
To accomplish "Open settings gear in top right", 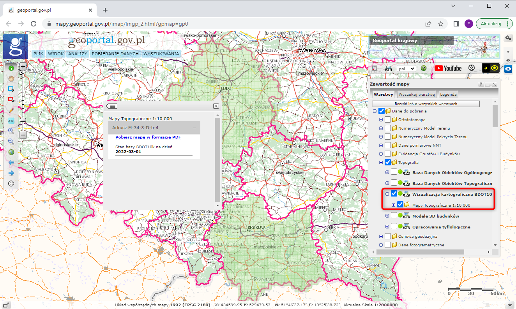I will (508, 38).
